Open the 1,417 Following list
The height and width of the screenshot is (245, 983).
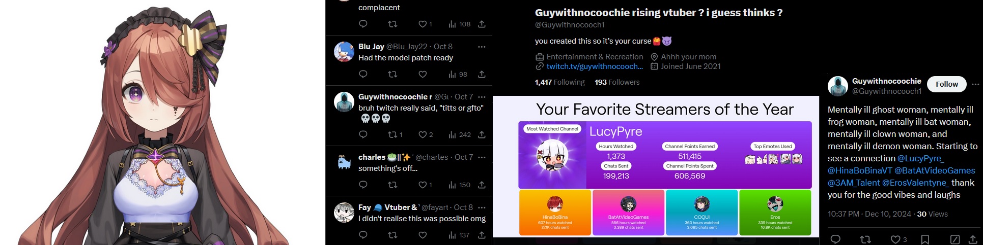559,82
